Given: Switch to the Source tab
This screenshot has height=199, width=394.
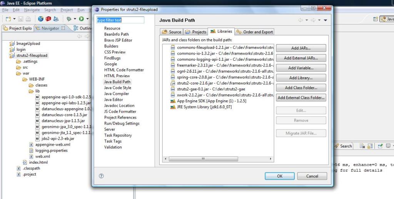Looking at the screenshot, I should tap(172, 32).
